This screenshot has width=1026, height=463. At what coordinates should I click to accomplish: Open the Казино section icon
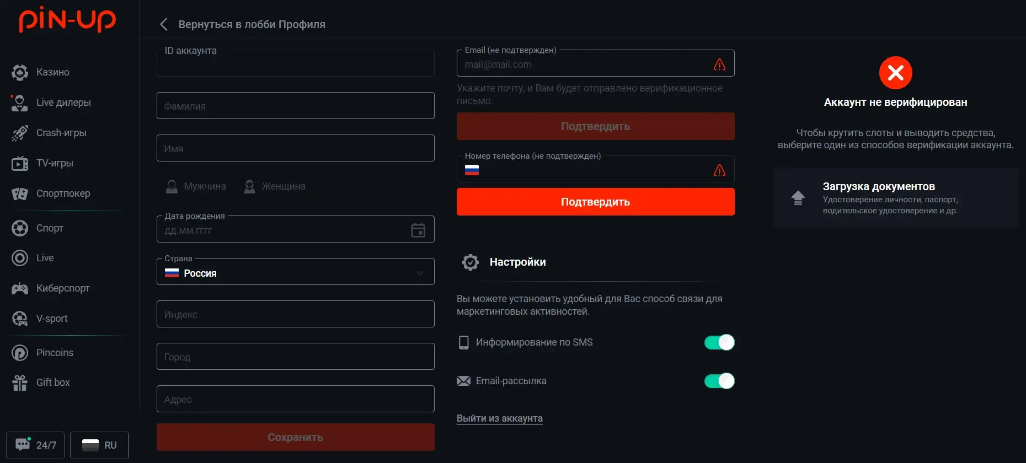click(x=20, y=72)
